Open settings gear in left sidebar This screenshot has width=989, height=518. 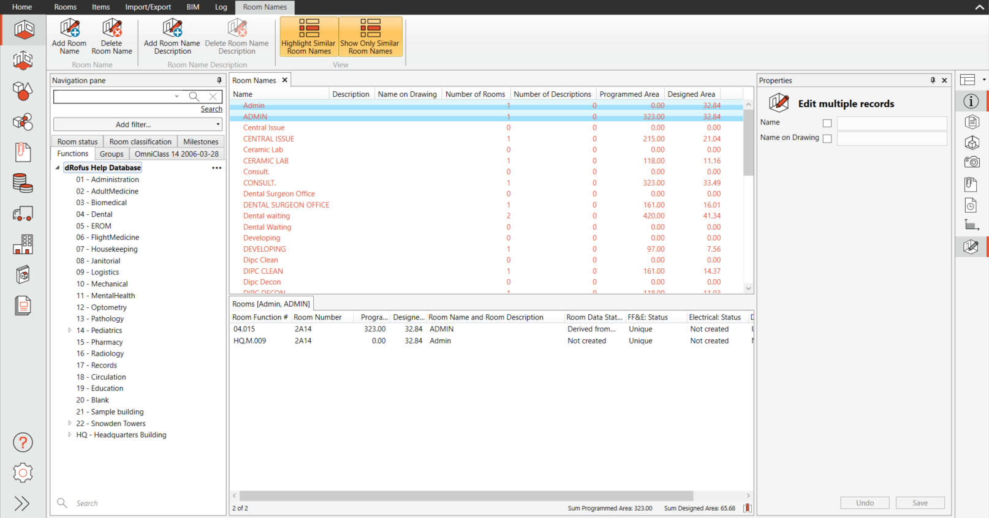[x=23, y=473]
